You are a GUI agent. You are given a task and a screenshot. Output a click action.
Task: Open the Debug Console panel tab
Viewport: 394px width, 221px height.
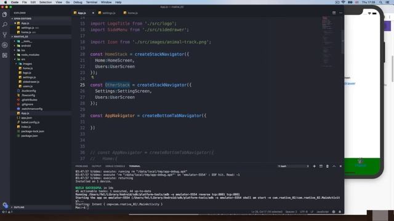click(115, 166)
